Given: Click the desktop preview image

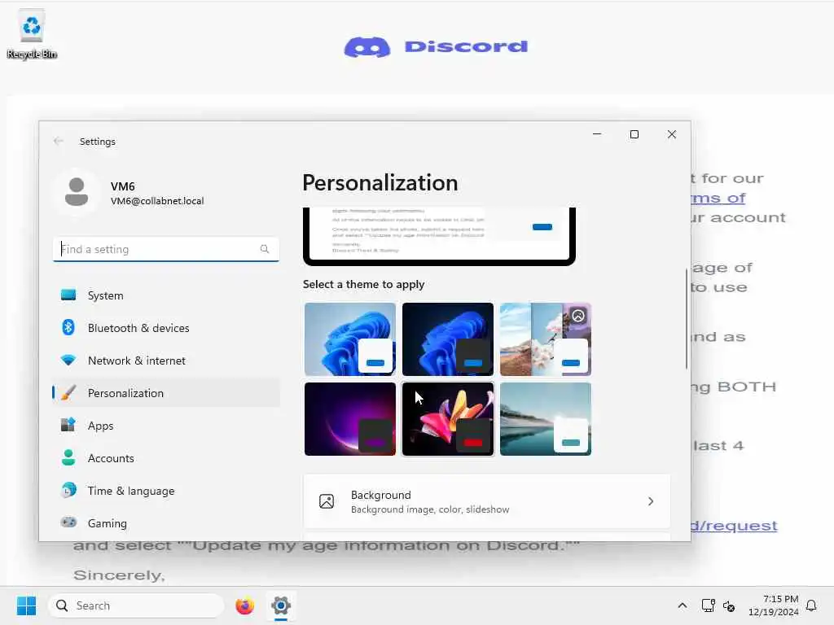Looking at the screenshot, I should coord(439,236).
